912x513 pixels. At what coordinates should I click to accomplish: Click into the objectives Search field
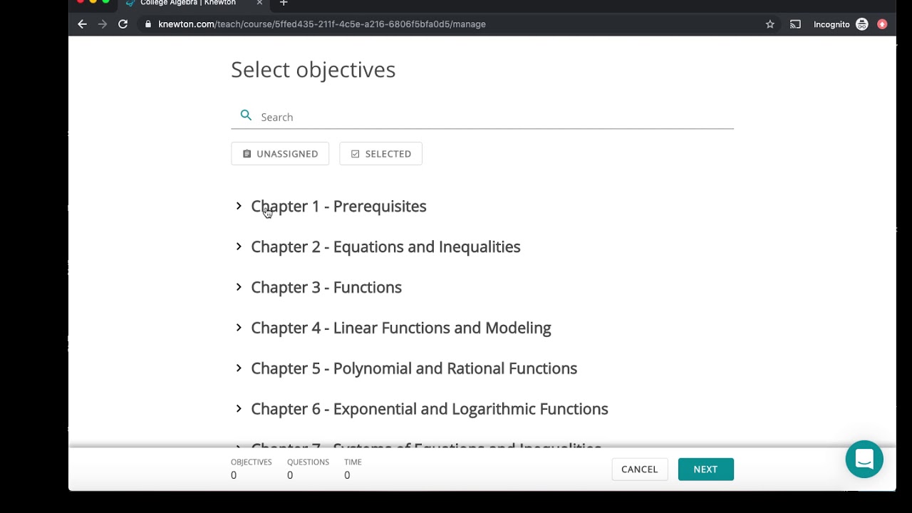point(482,117)
